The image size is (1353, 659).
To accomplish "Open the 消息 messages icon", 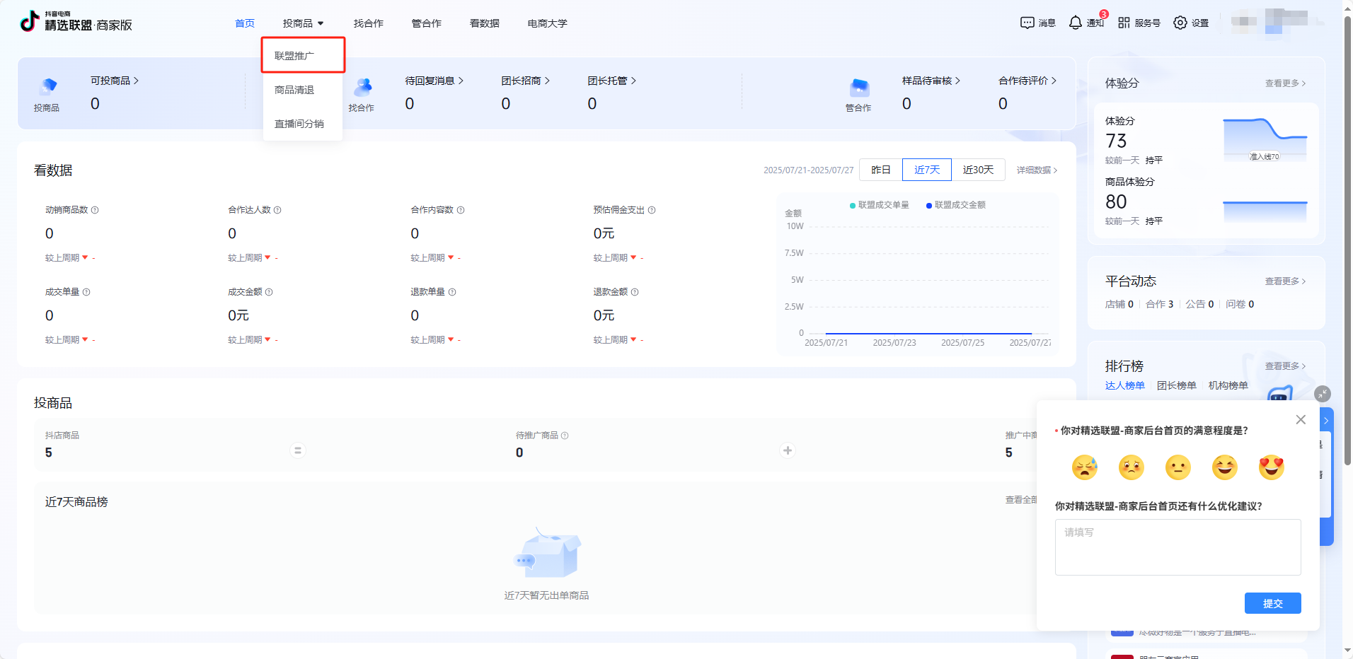I will click(x=1027, y=23).
